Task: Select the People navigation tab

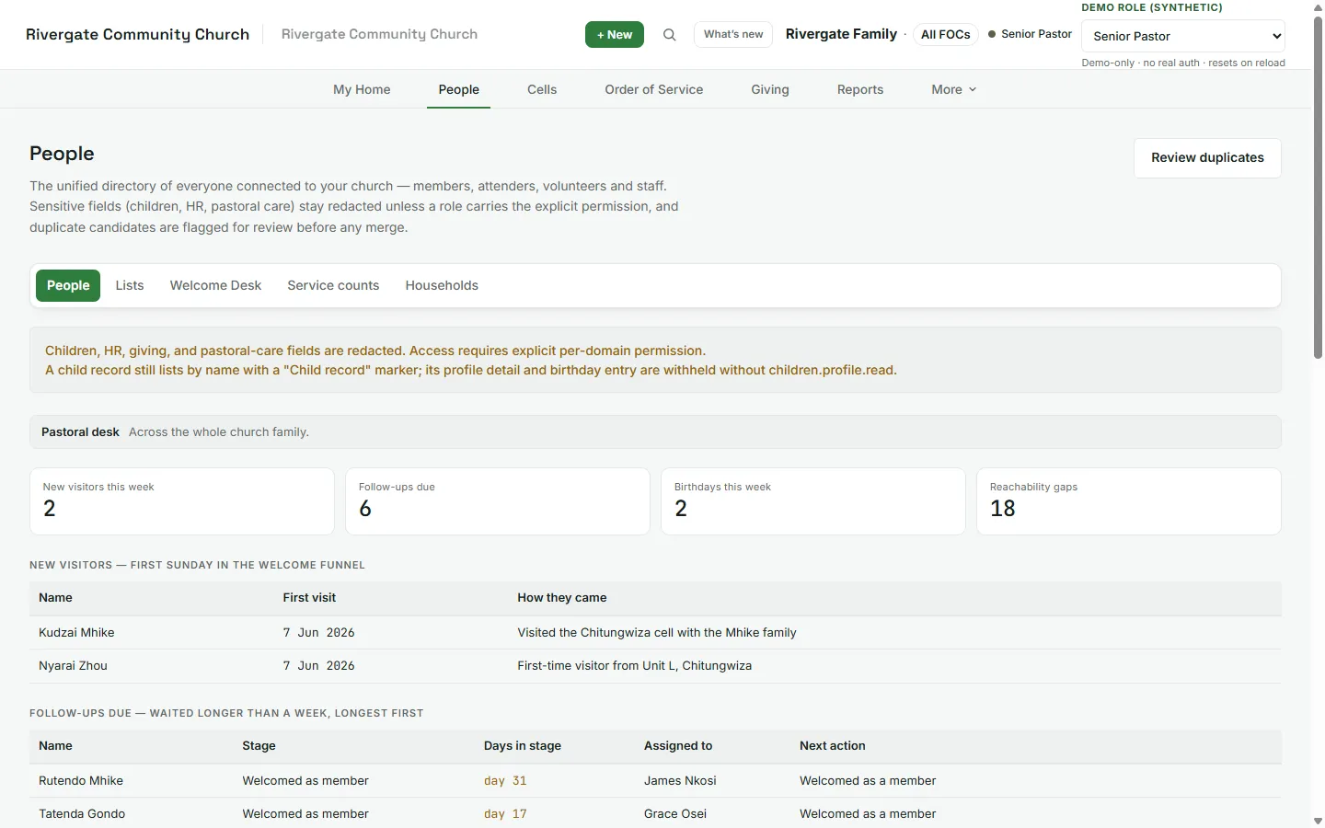Action: pyautogui.click(x=458, y=89)
